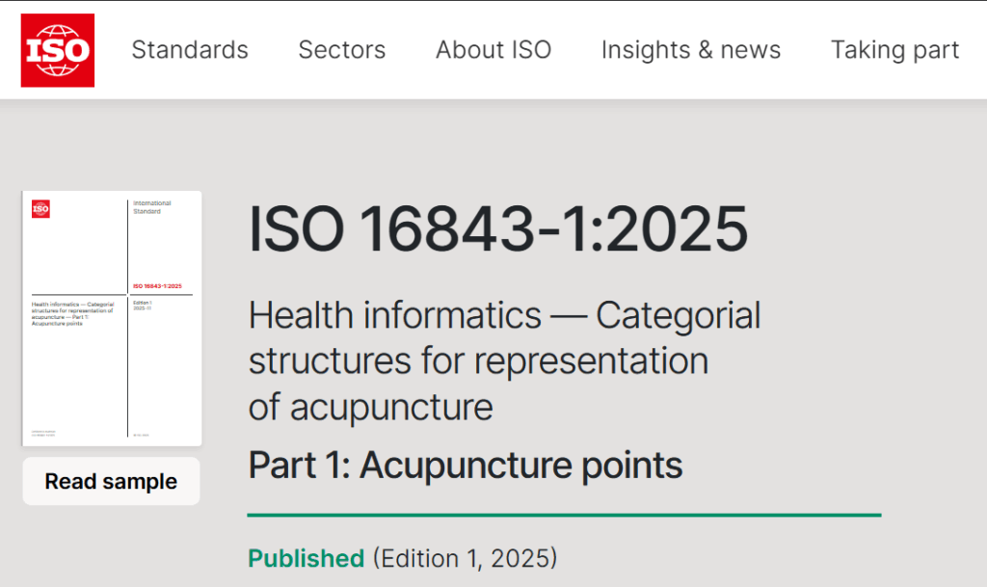Click the ISO 16843-1:2025 main heading
Viewport: 987px width, 587px height.
(498, 229)
